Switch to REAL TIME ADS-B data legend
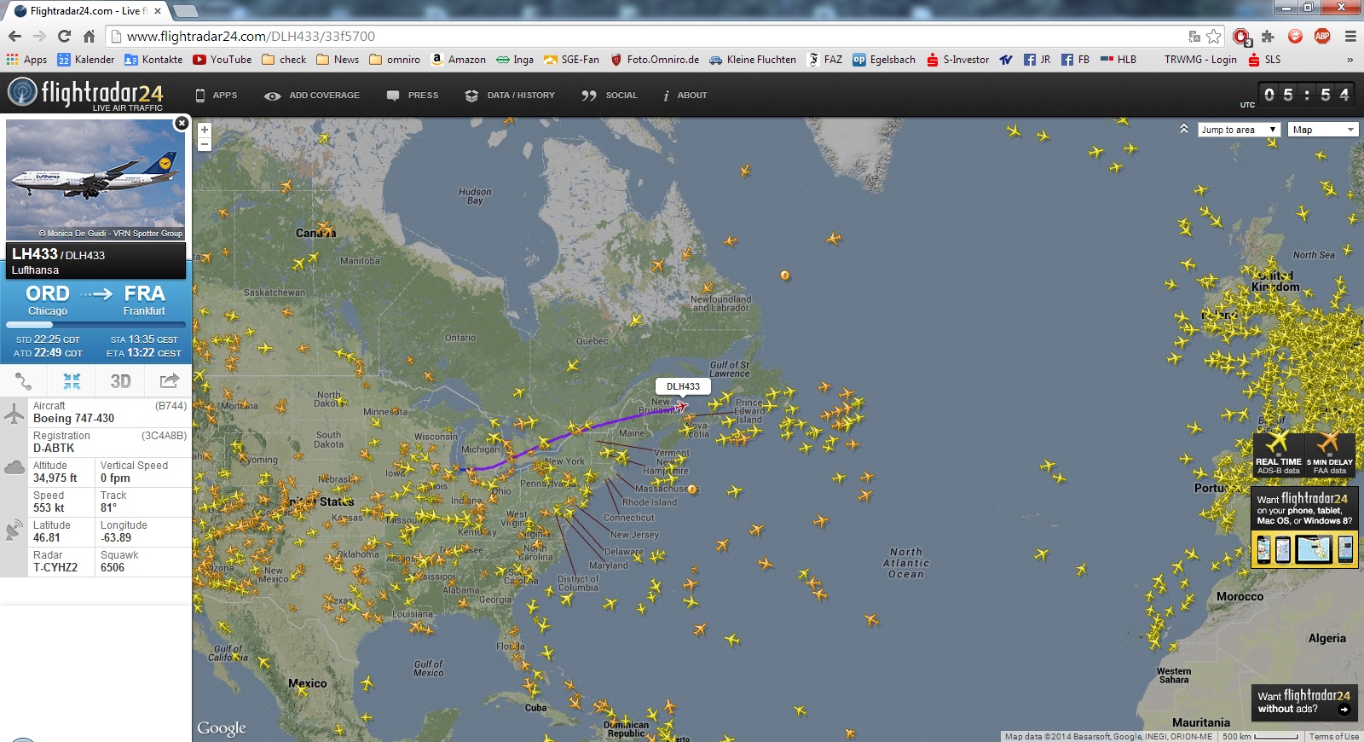 [1278, 455]
